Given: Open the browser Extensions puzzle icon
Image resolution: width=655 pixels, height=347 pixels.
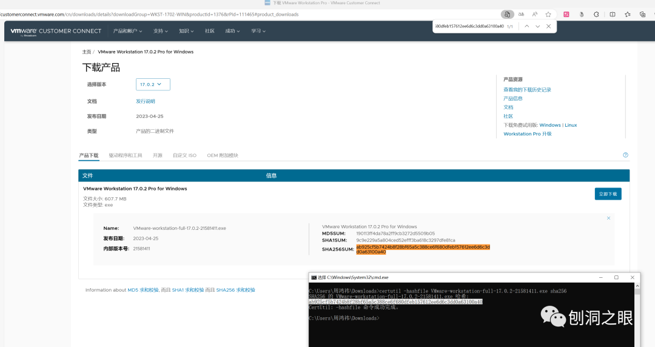Looking at the screenshot, I should pyautogui.click(x=596, y=14).
